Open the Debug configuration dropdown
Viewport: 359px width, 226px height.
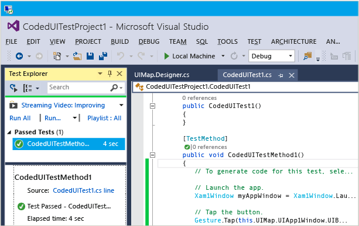click(x=290, y=56)
